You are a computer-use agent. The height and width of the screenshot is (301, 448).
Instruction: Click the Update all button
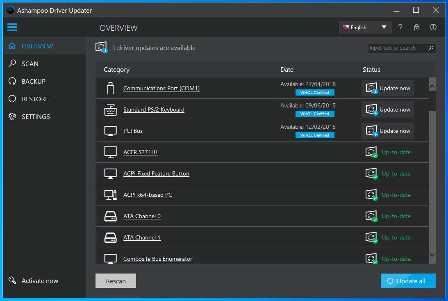[x=408, y=280]
